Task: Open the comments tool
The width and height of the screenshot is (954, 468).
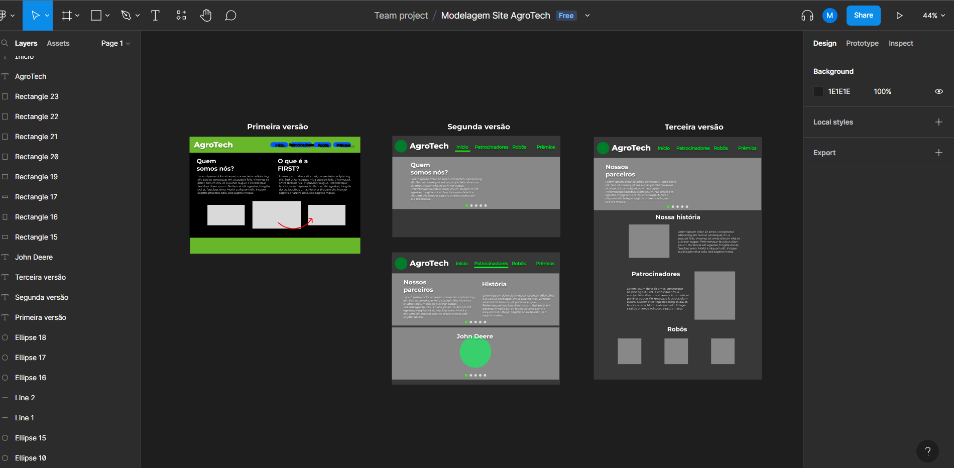Action: tap(231, 15)
